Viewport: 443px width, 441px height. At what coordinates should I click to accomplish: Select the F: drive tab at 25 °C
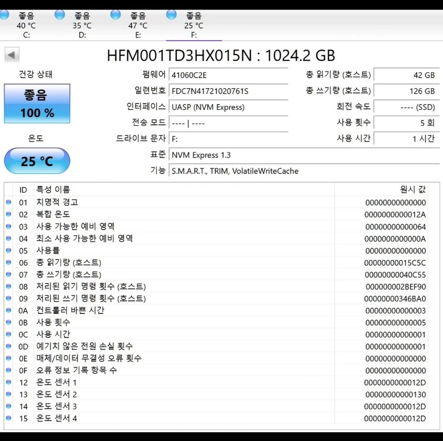[194, 25]
